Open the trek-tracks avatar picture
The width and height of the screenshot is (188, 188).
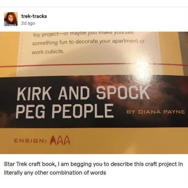click(11, 19)
